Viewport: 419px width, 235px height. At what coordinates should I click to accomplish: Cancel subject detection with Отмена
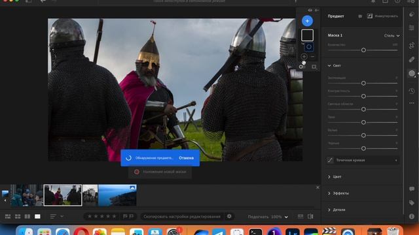[186, 158]
